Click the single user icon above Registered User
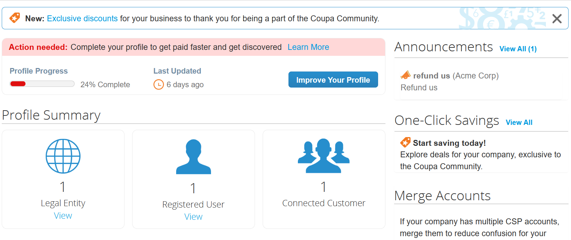Image resolution: width=571 pixels, height=240 pixels. point(194,157)
